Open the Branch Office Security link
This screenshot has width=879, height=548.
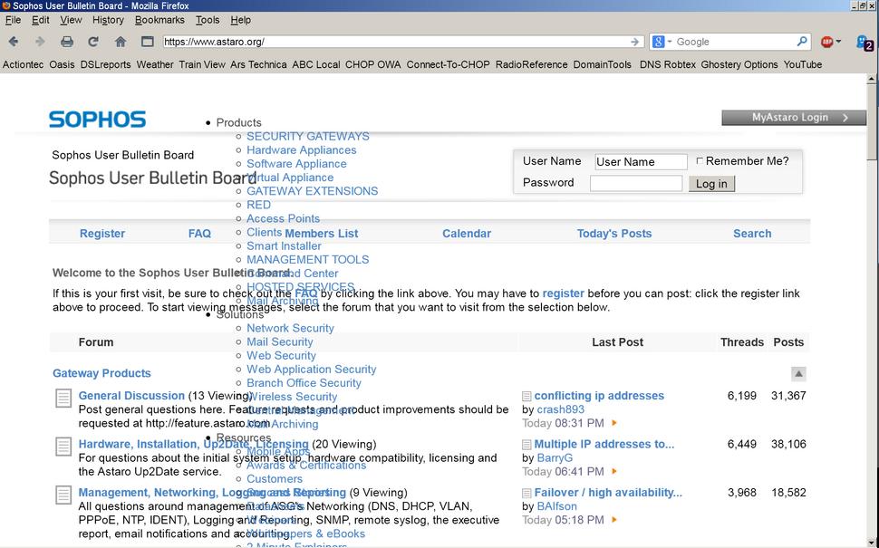(304, 383)
